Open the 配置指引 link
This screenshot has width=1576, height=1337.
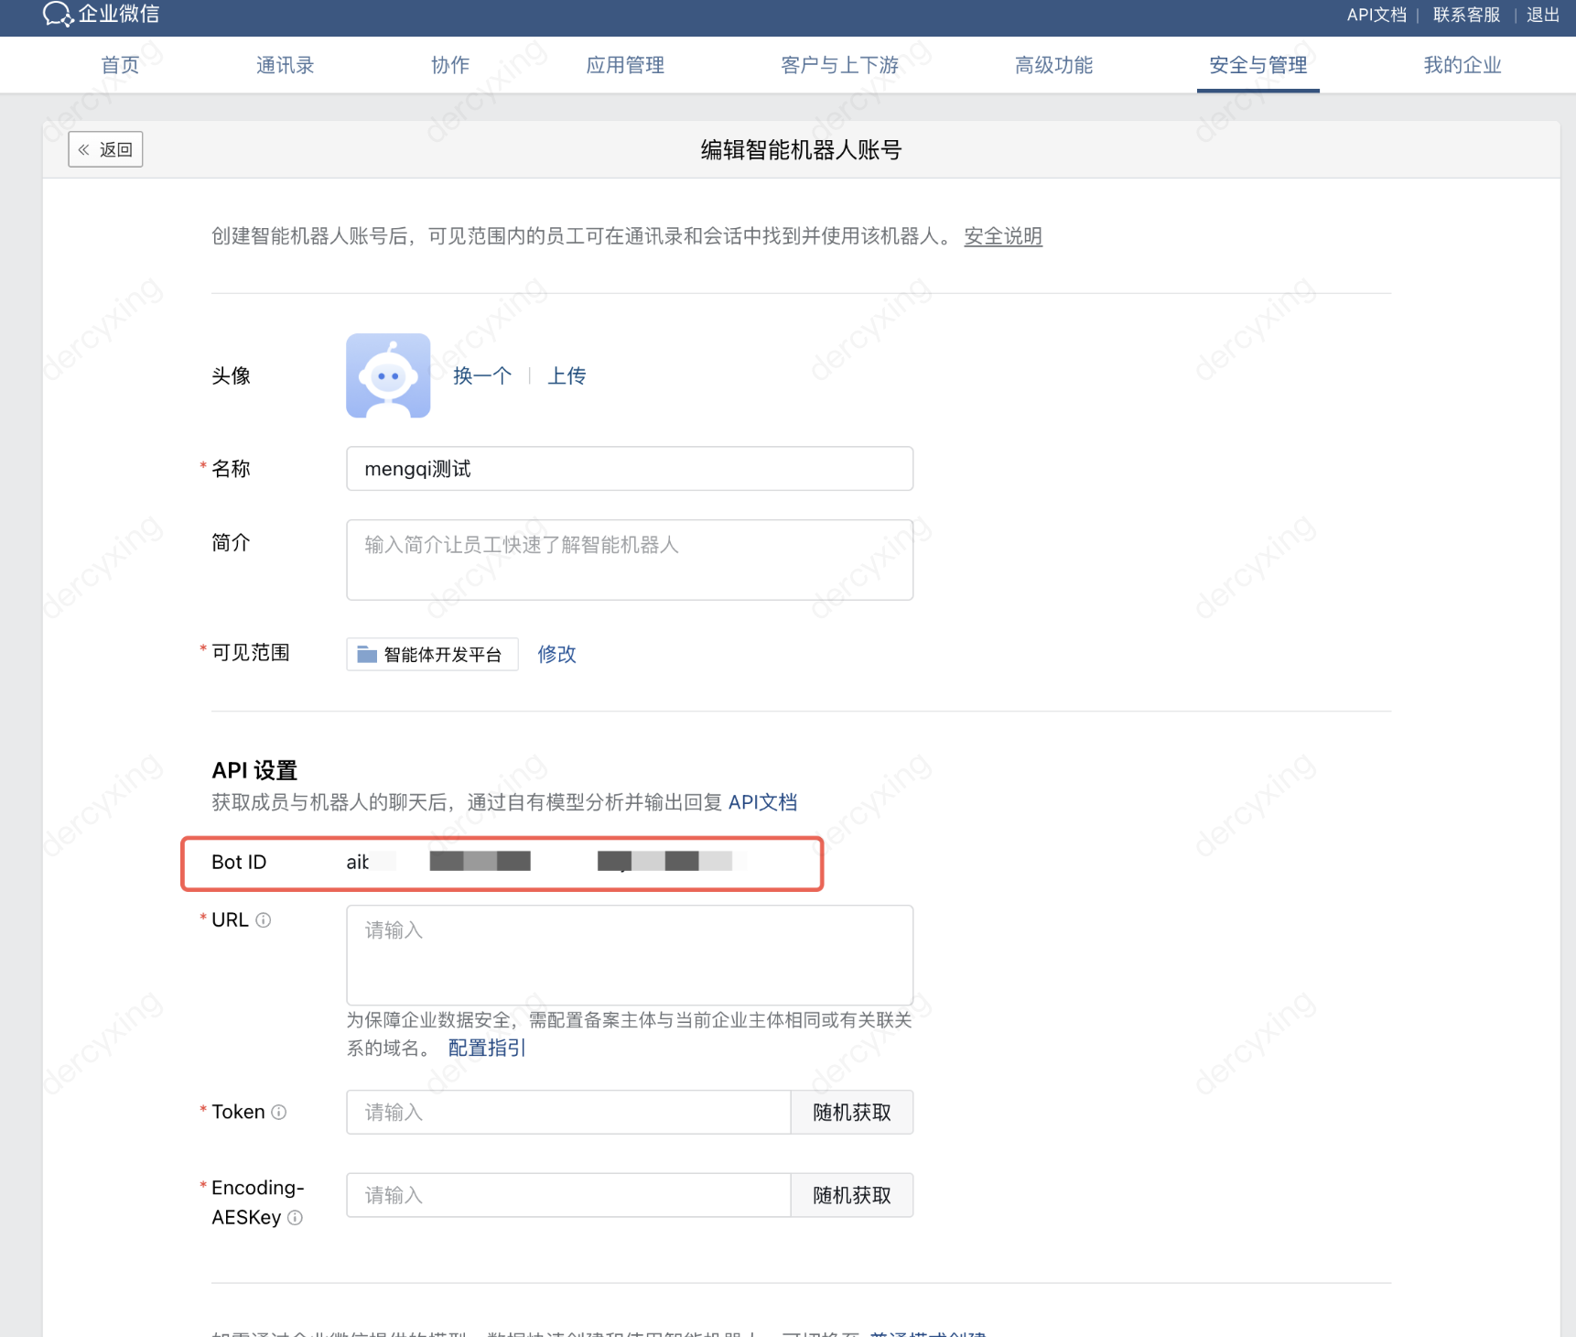click(487, 1048)
